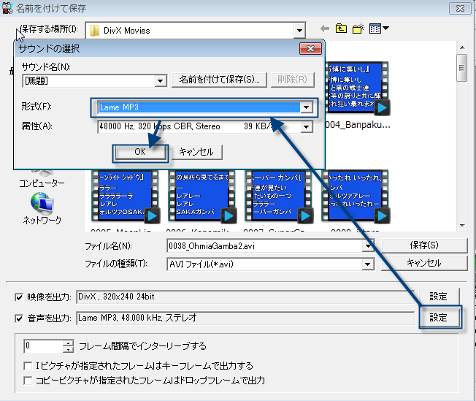Image resolution: width=476 pixels, height=401 pixels.
Task: Select the first video in the second row
Action: [x=124, y=196]
